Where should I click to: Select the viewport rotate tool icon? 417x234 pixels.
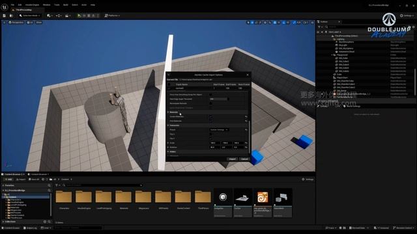[257, 23]
